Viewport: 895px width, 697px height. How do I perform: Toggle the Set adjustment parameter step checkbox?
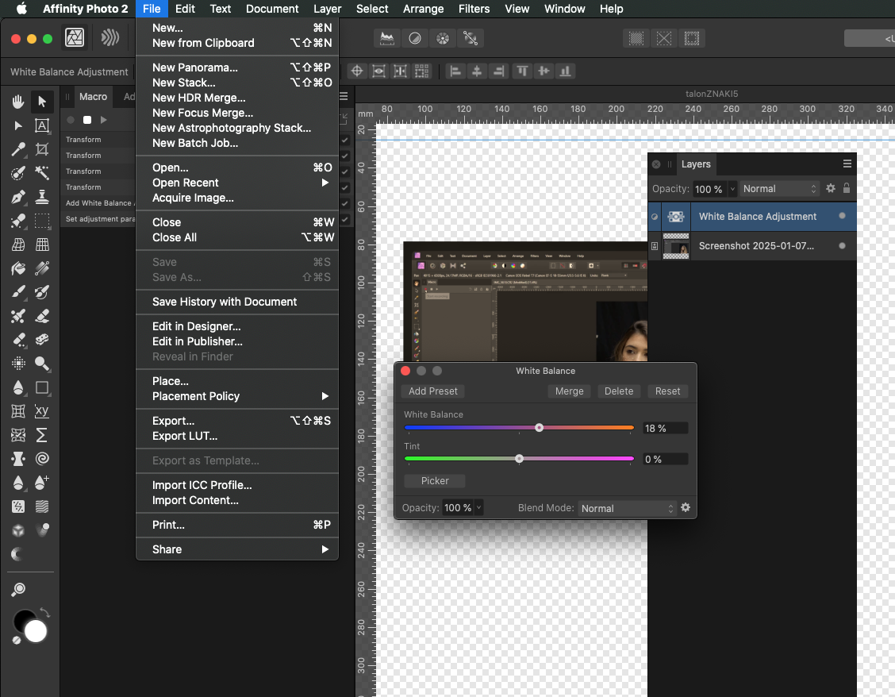click(345, 219)
